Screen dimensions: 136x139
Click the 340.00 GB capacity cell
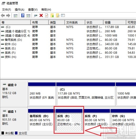[x=112, y=44]
